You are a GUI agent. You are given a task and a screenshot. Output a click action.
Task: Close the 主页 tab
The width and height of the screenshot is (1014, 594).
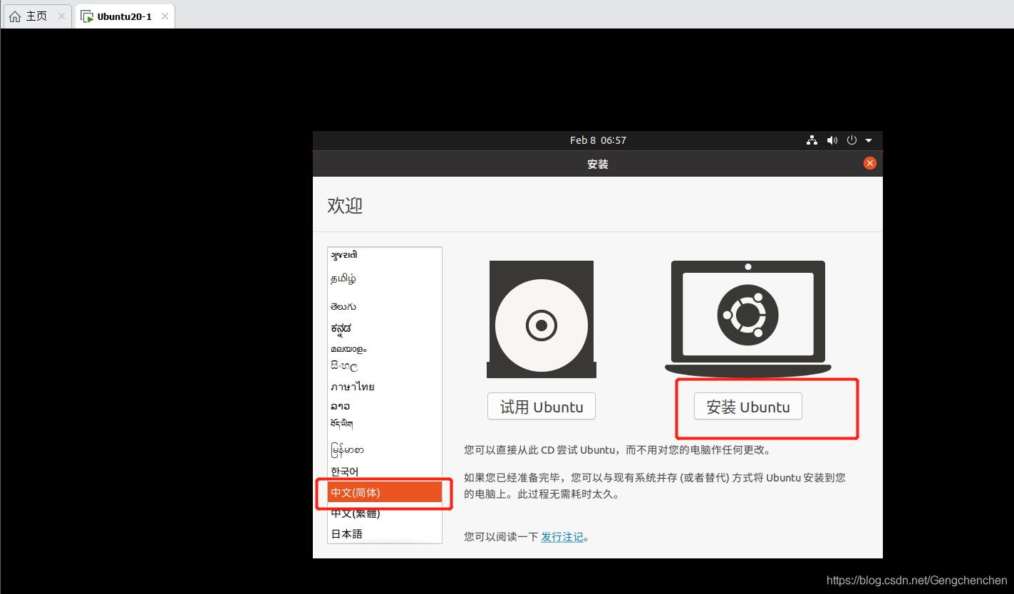61,16
